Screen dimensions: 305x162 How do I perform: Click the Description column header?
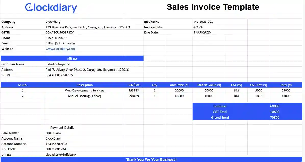tap(84, 85)
